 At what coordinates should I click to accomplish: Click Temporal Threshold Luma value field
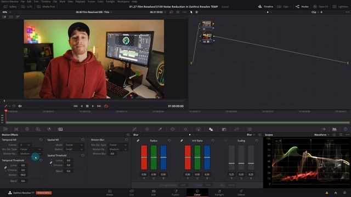click(x=23, y=165)
